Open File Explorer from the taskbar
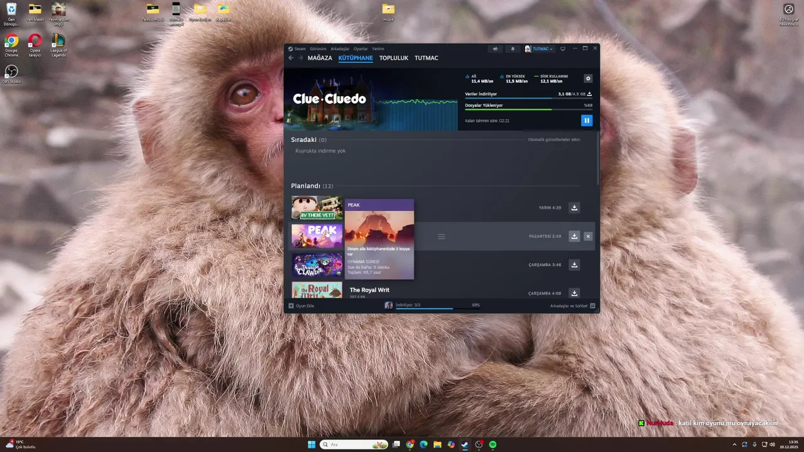This screenshot has width=804, height=452. (437, 444)
